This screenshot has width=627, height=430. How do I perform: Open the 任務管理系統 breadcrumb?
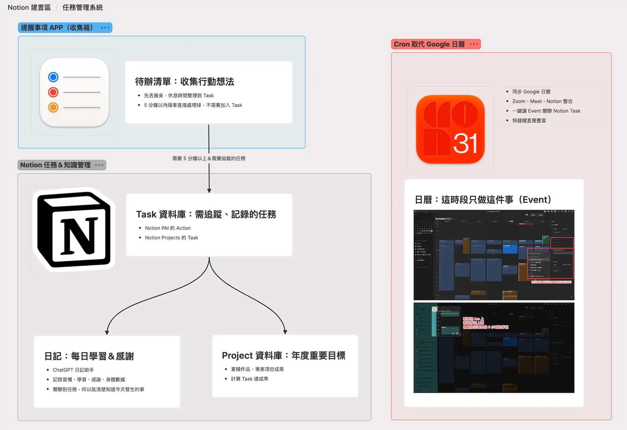coord(83,7)
